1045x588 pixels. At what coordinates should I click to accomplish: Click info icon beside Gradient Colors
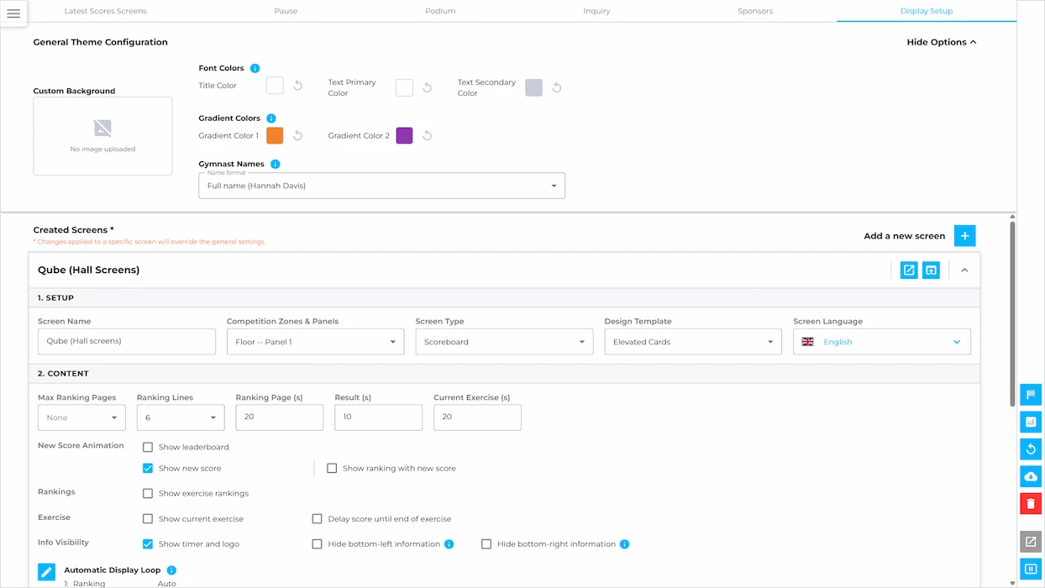coord(270,118)
